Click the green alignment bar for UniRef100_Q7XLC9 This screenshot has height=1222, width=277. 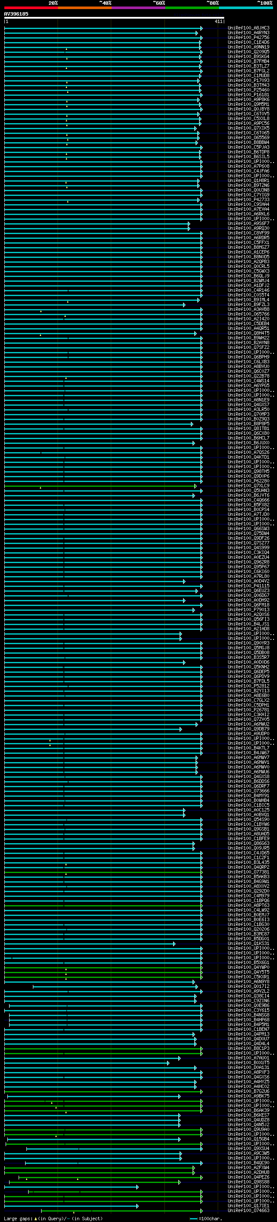pos(100,486)
